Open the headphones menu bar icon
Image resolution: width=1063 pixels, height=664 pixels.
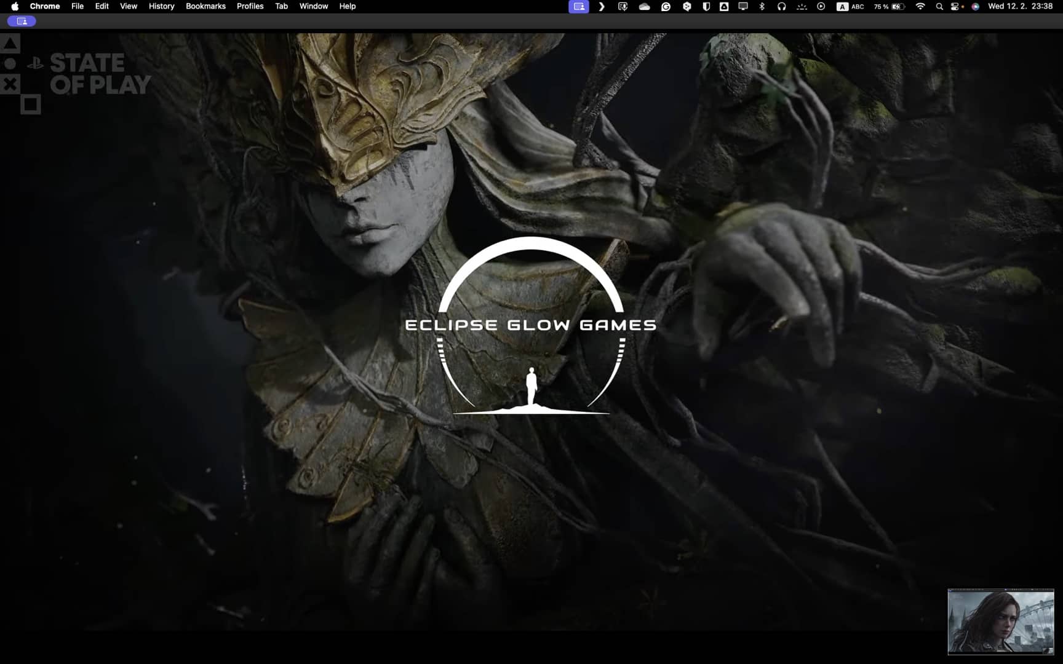coord(781,6)
